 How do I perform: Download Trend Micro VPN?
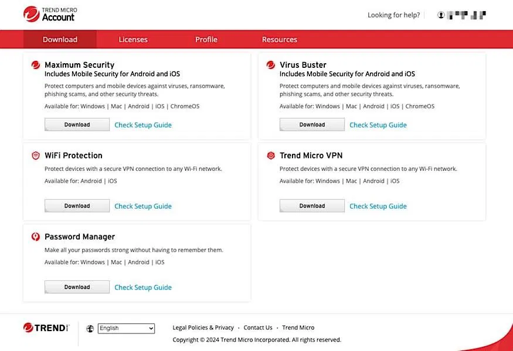312,206
